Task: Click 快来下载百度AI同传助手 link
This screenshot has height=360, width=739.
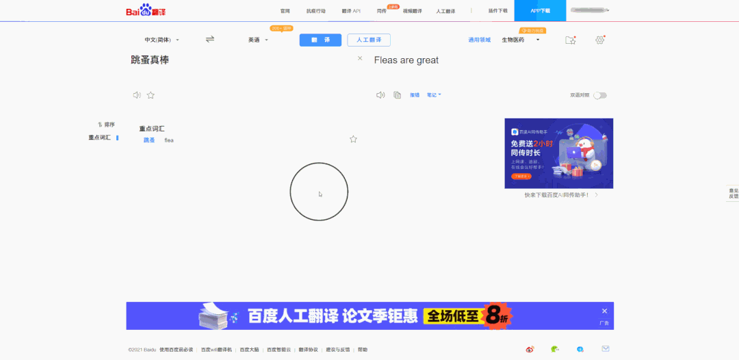Action: click(561, 194)
